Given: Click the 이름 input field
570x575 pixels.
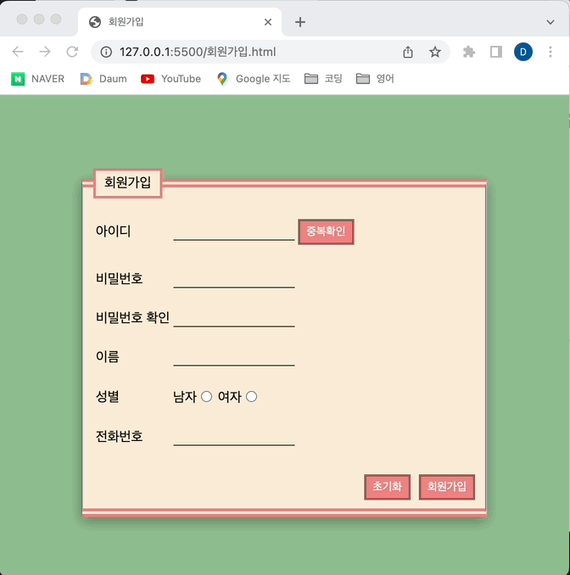Looking at the screenshot, I should pyautogui.click(x=234, y=357).
